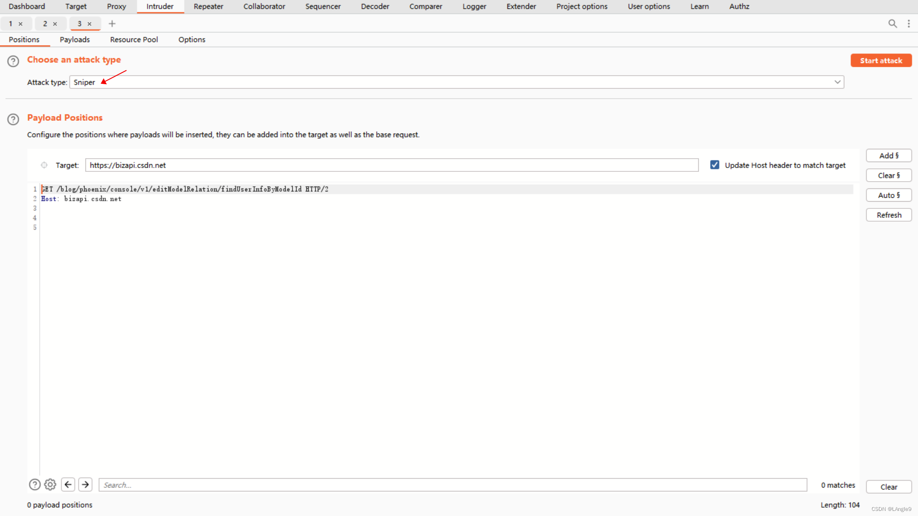918x516 pixels.
Task: Go to next search match arrow
Action: (x=86, y=485)
